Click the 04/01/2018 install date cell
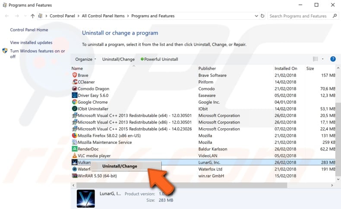341x209 pixels. point(285,102)
